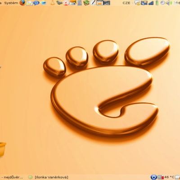
Task: Change the CZE keyboard layout indicator
Action: 126,3
